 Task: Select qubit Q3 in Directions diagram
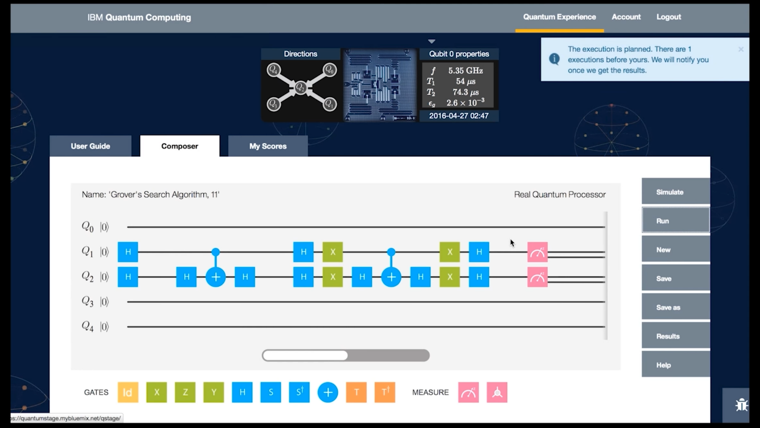coord(273,104)
